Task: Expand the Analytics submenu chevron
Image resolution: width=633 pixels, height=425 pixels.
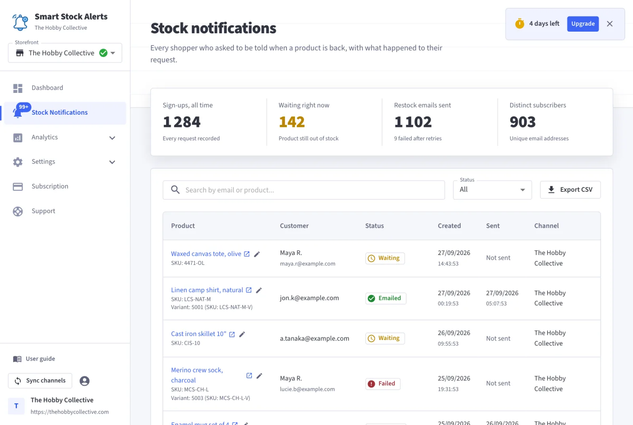Action: tap(112, 138)
